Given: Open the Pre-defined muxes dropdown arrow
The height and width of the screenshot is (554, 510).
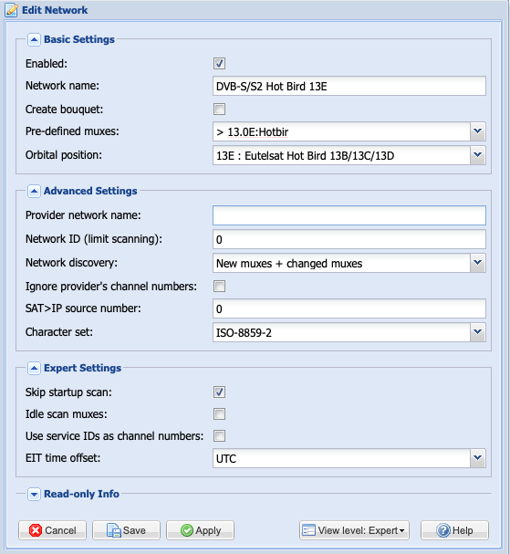Looking at the screenshot, I should tap(478, 131).
